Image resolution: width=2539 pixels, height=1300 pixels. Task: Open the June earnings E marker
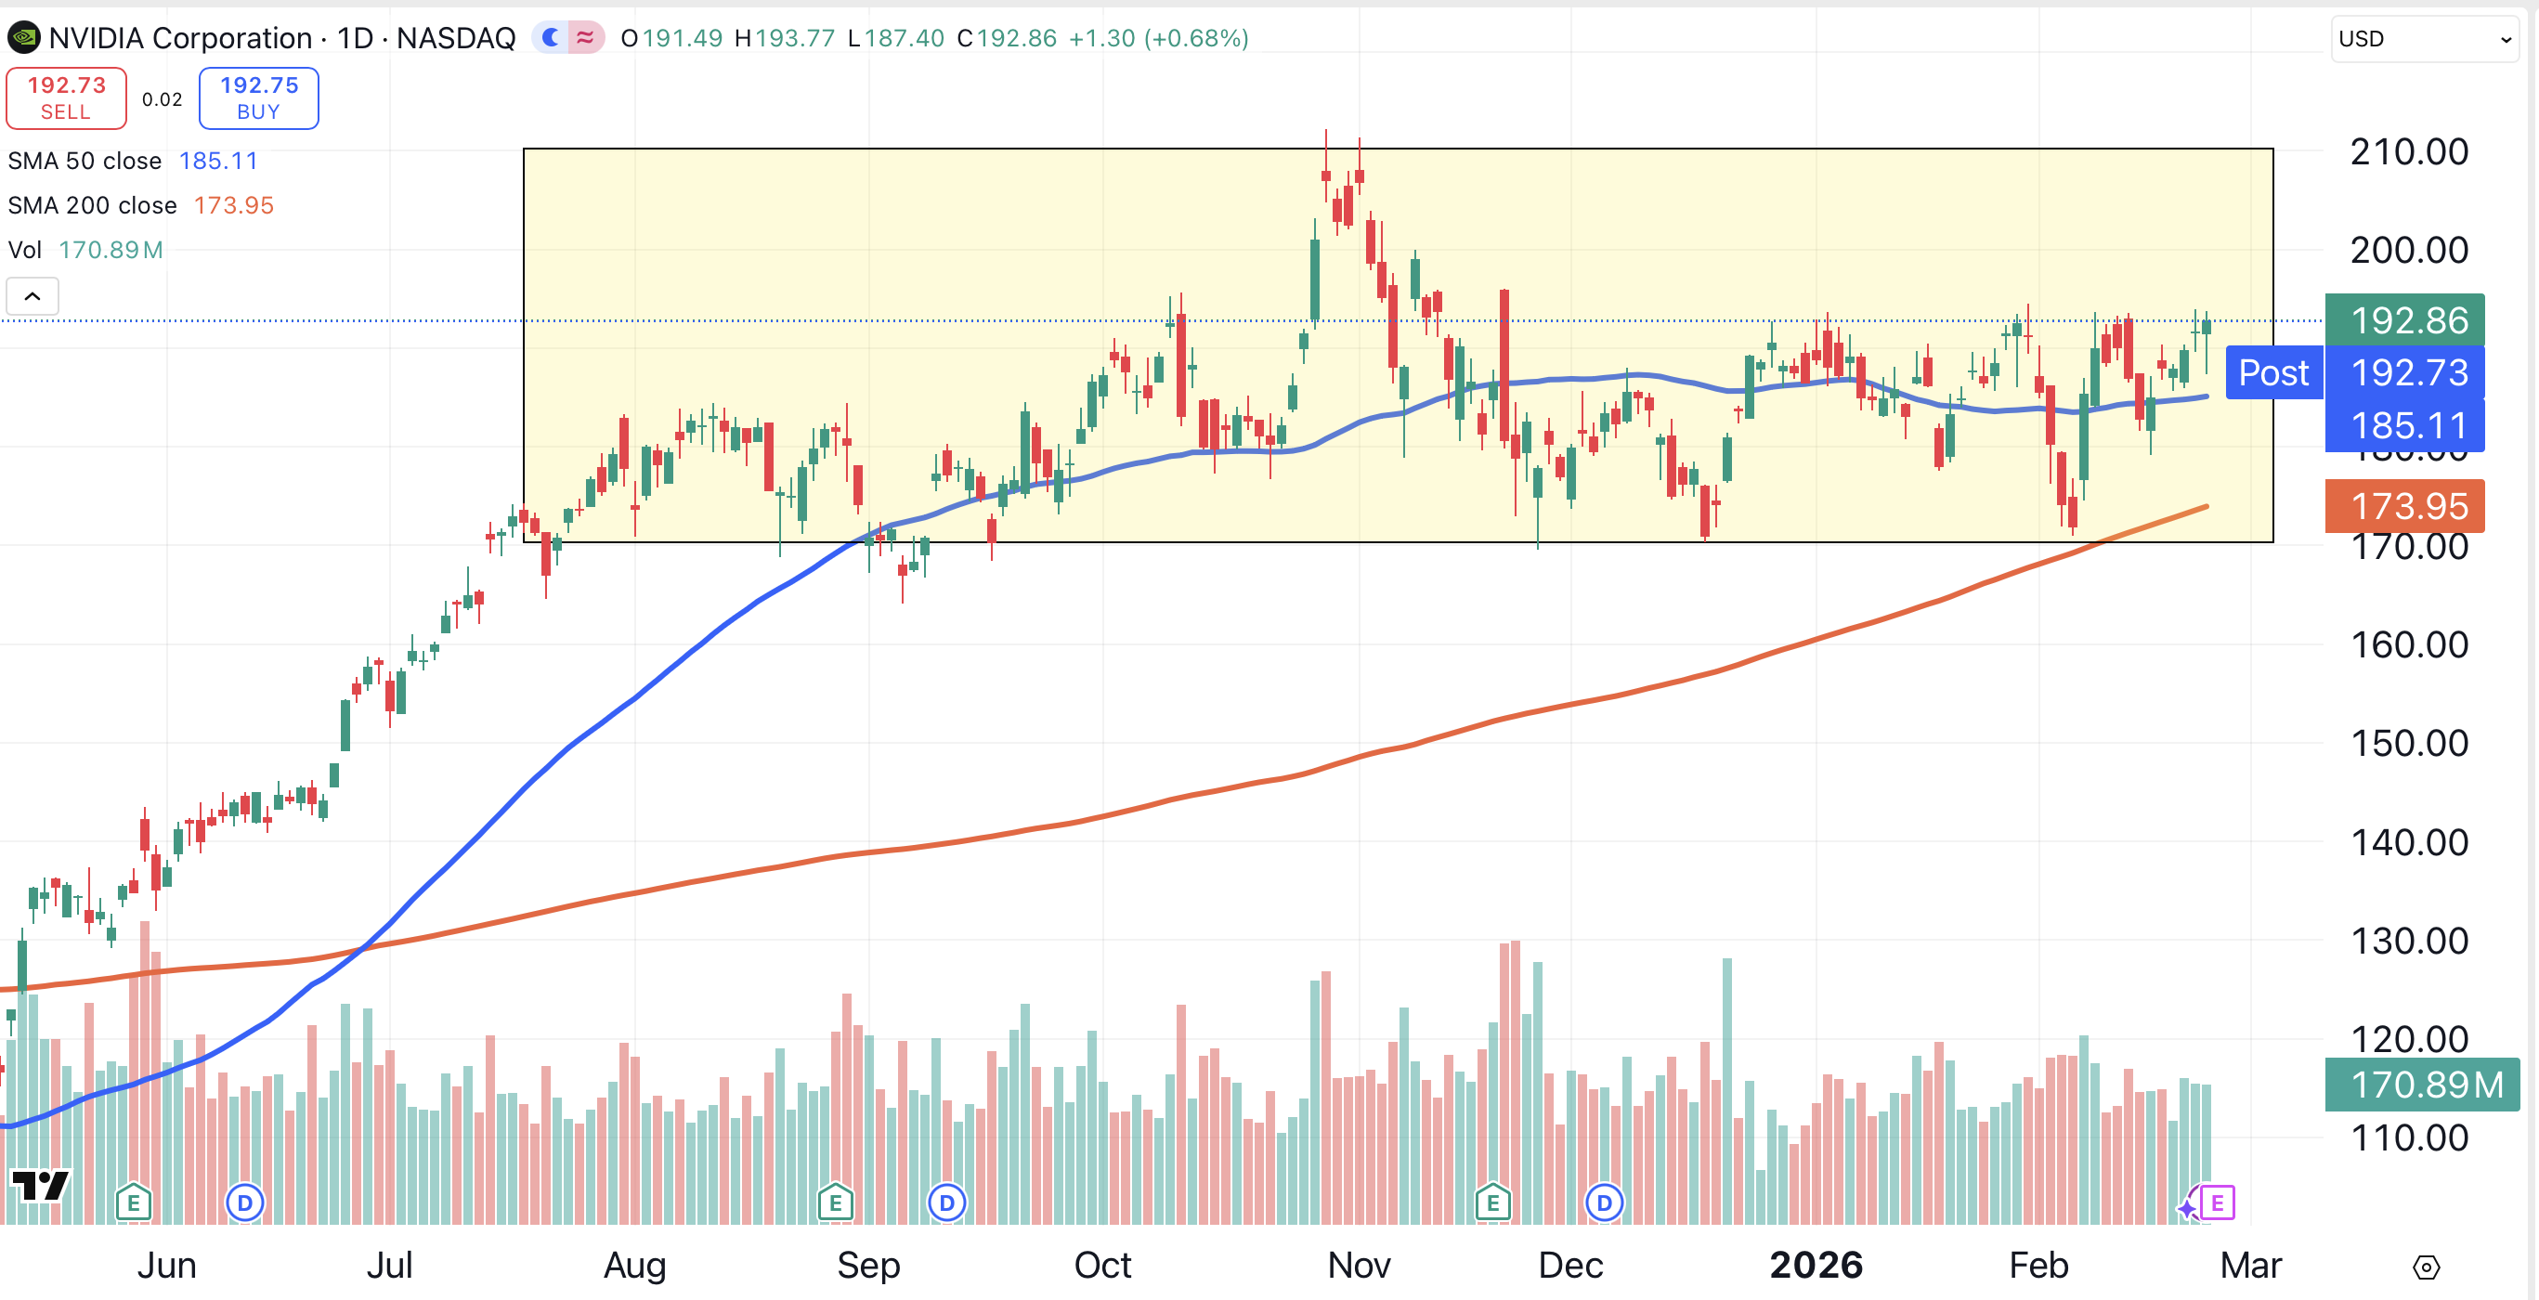(133, 1202)
